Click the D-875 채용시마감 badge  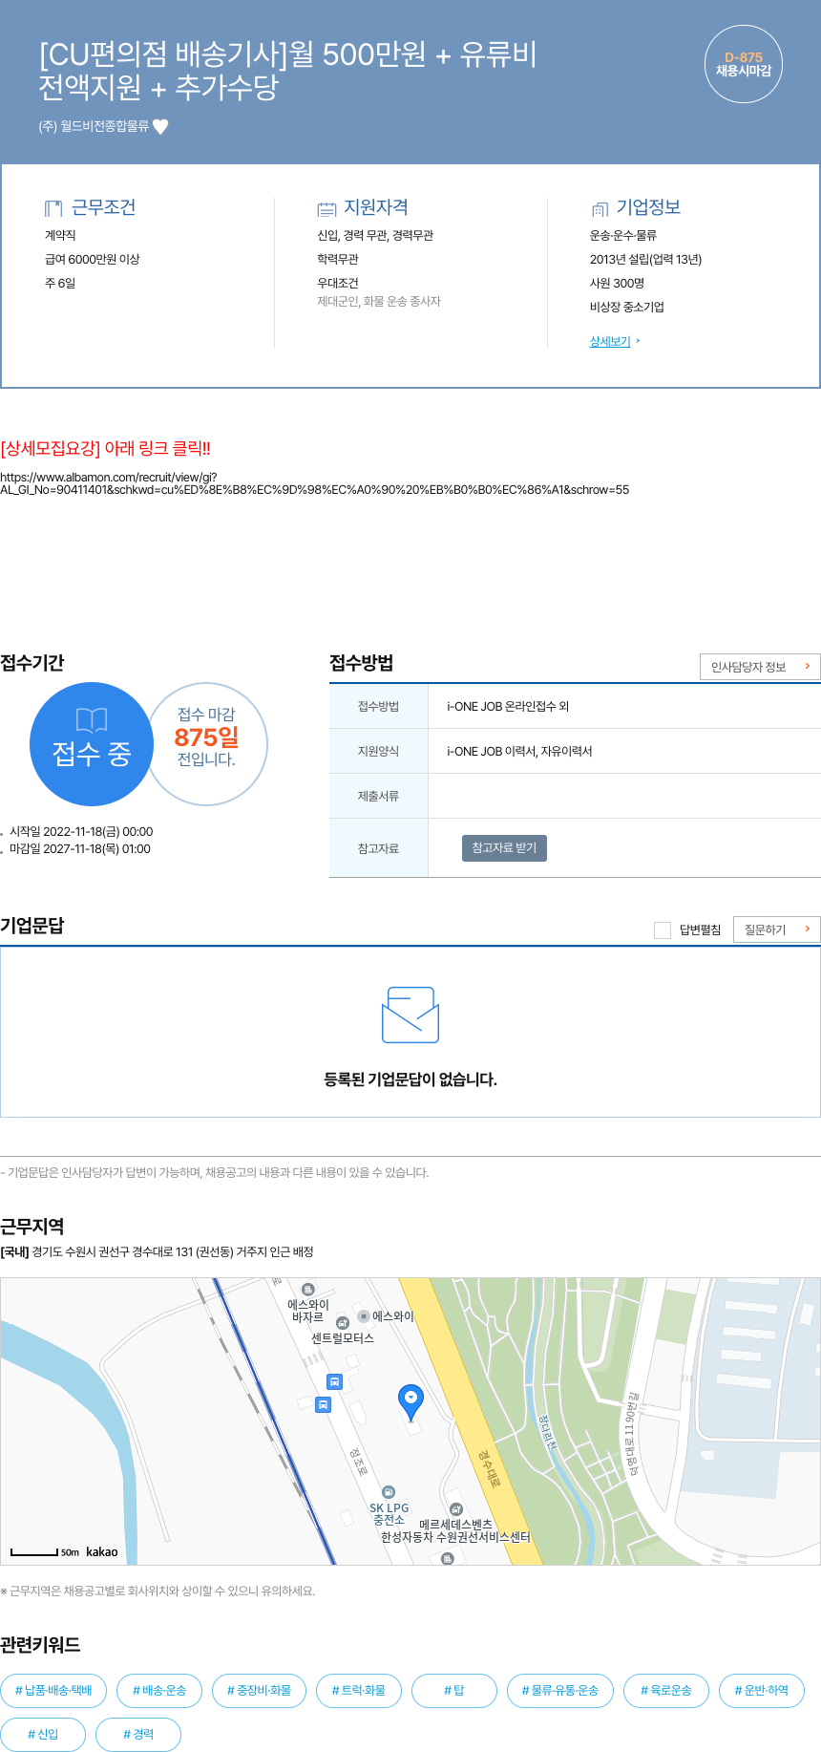point(744,64)
